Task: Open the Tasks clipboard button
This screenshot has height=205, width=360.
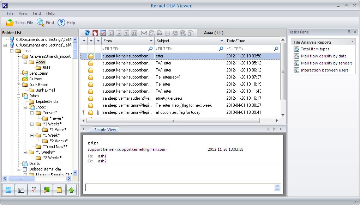Action: click(34, 190)
